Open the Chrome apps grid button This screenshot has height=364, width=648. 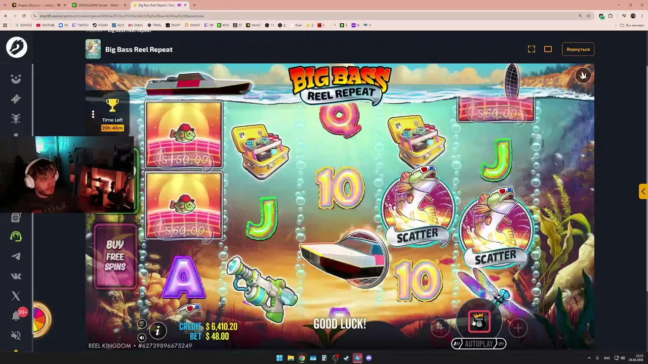pos(5,25)
